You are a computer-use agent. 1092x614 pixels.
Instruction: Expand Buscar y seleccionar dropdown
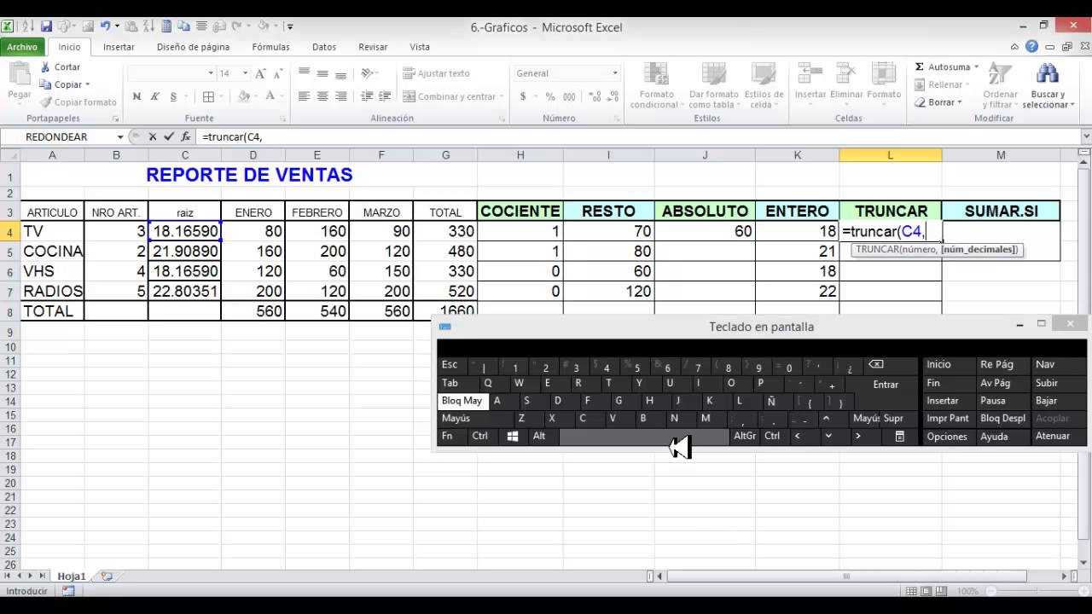pos(1072,106)
